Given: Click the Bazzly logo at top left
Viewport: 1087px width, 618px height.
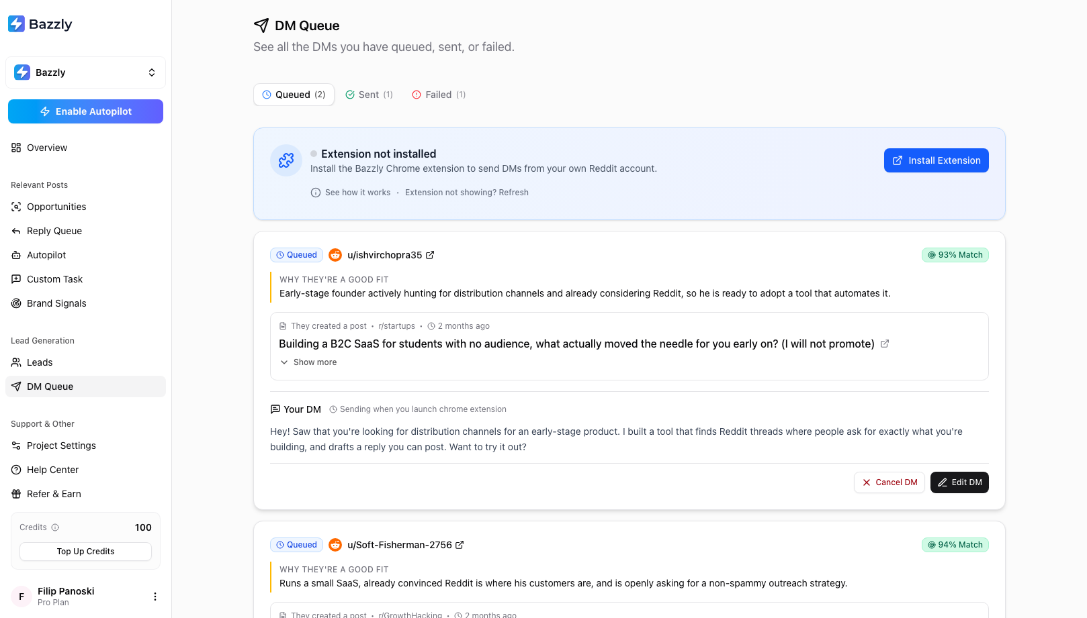Looking at the screenshot, I should 40,24.
